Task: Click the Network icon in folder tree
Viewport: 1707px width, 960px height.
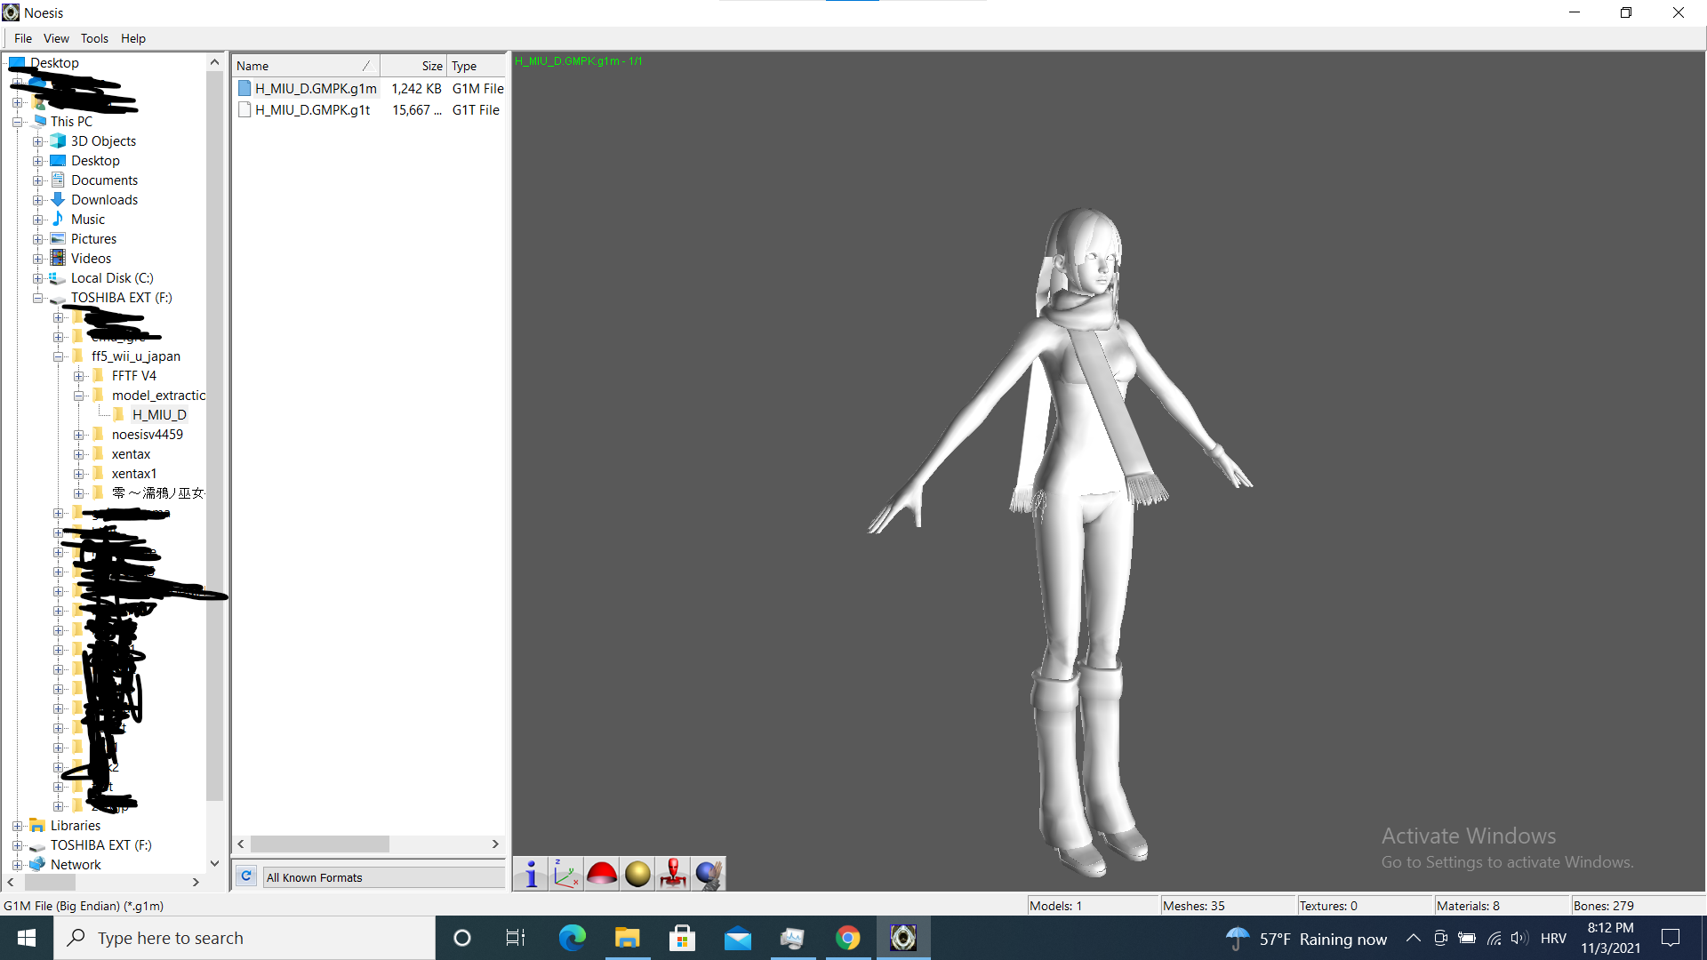Action: [x=37, y=865]
